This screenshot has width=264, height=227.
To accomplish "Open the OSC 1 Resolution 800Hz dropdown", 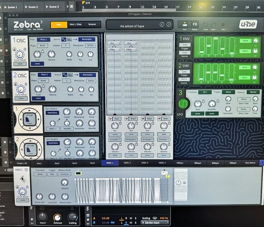I will [x=90, y=45].
